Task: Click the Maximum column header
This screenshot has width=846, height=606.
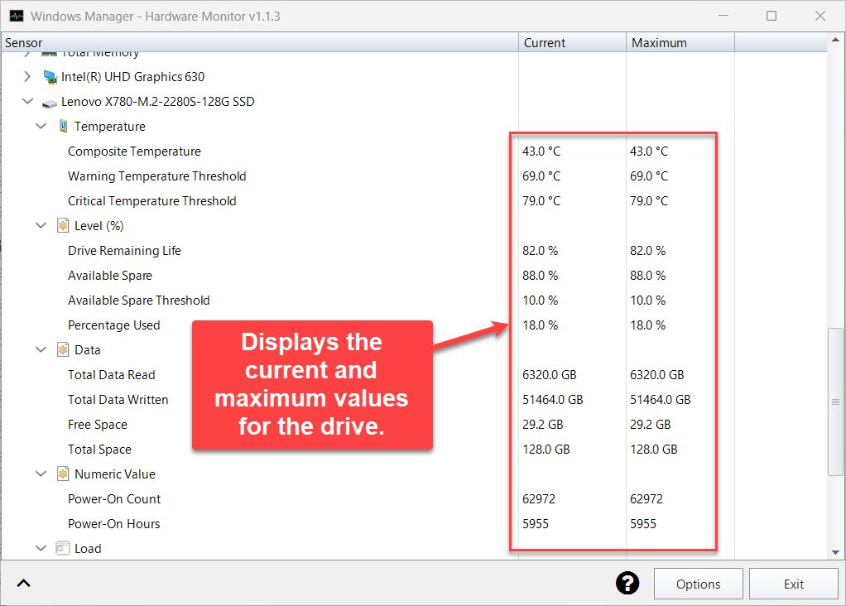Action: 680,42
